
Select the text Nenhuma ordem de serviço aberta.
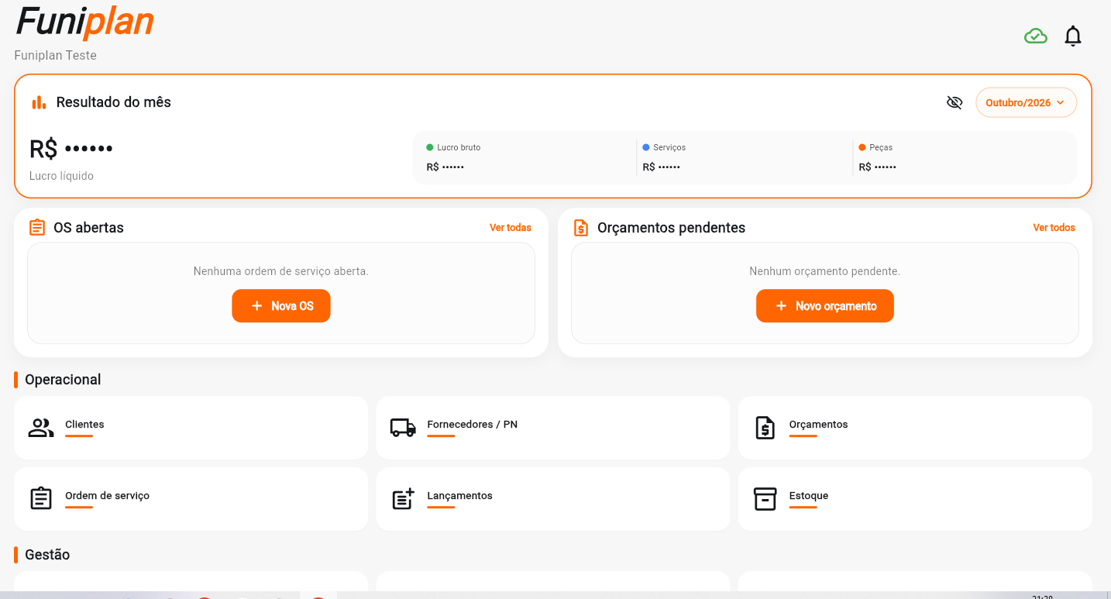point(281,271)
